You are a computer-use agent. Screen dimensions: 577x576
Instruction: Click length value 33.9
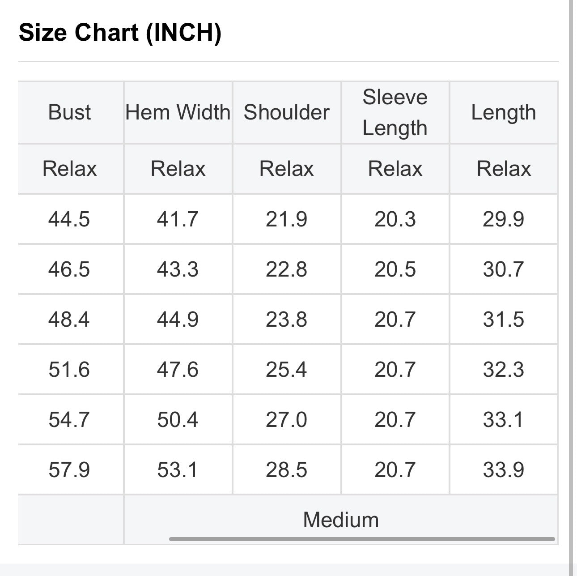pos(503,470)
